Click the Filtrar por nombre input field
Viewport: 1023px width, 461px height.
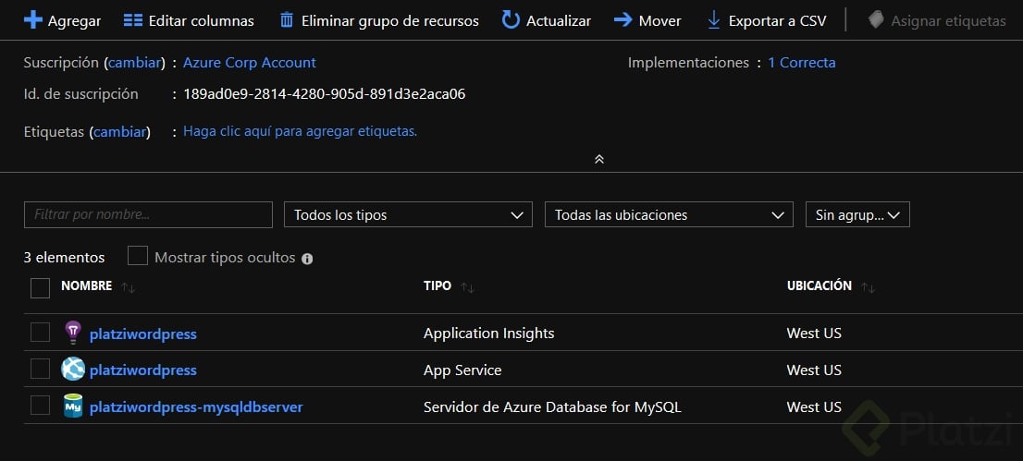(148, 214)
